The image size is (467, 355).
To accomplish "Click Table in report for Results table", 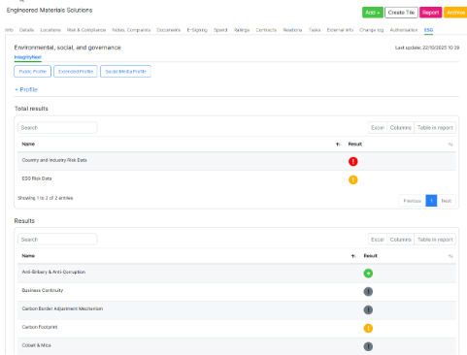I will click(x=435, y=240).
